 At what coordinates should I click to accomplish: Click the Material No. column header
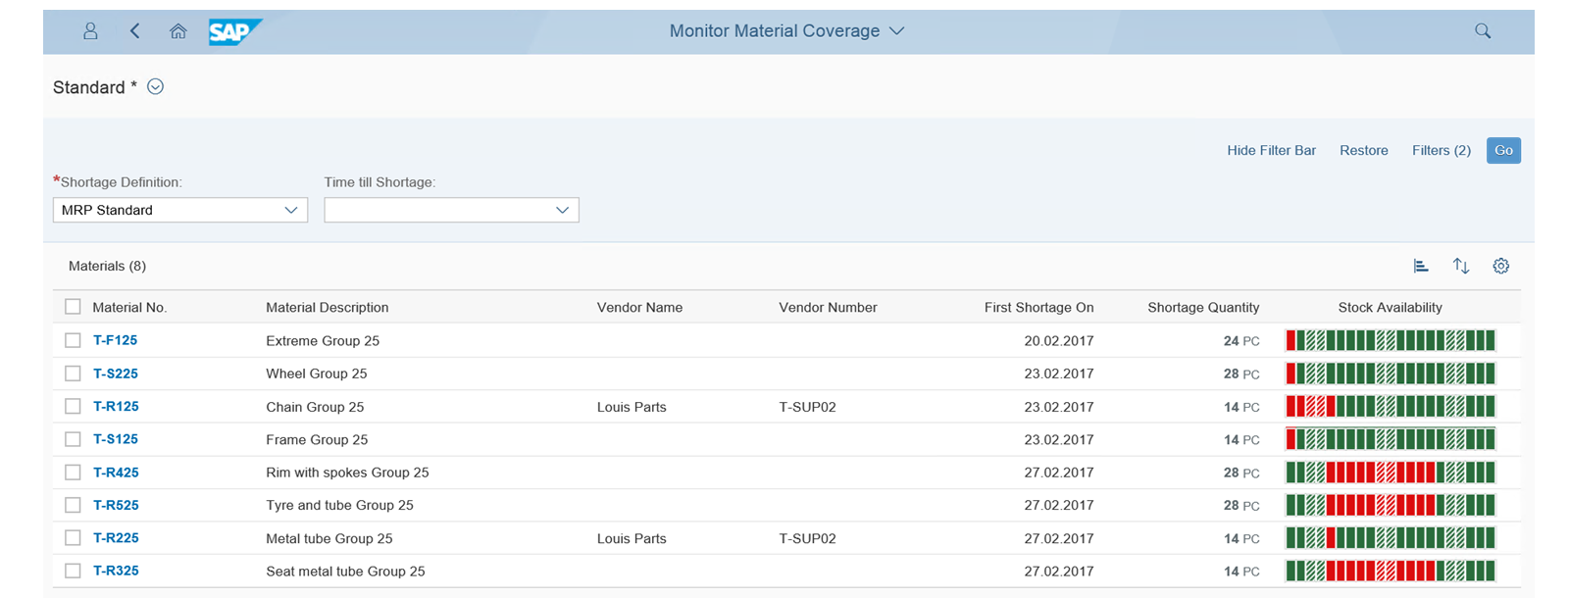(129, 307)
